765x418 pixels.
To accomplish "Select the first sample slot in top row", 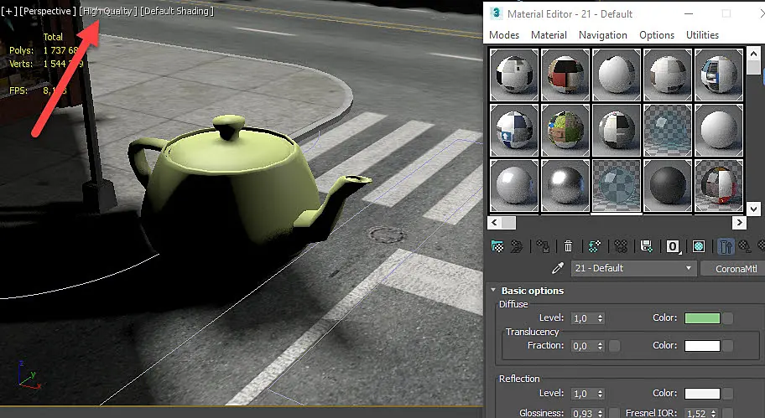I will pyautogui.click(x=513, y=75).
